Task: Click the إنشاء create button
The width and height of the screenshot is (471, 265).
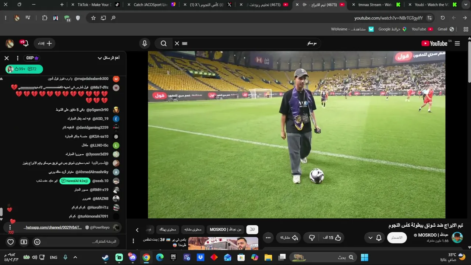Action: click(45, 43)
